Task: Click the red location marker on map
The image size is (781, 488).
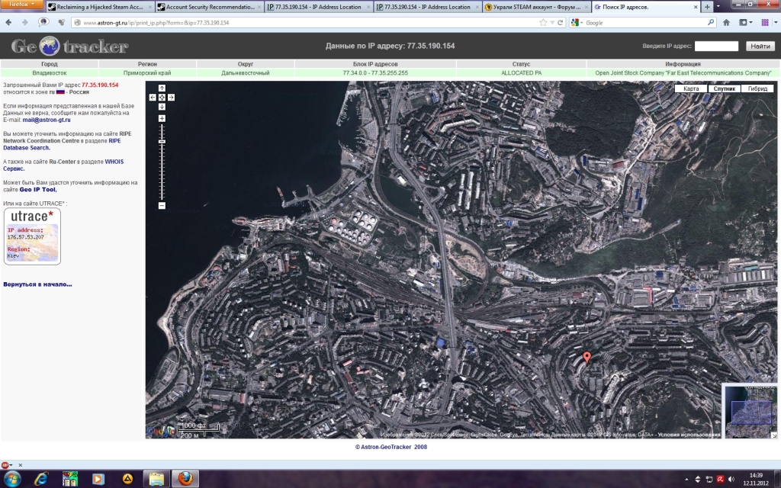Action: (587, 356)
